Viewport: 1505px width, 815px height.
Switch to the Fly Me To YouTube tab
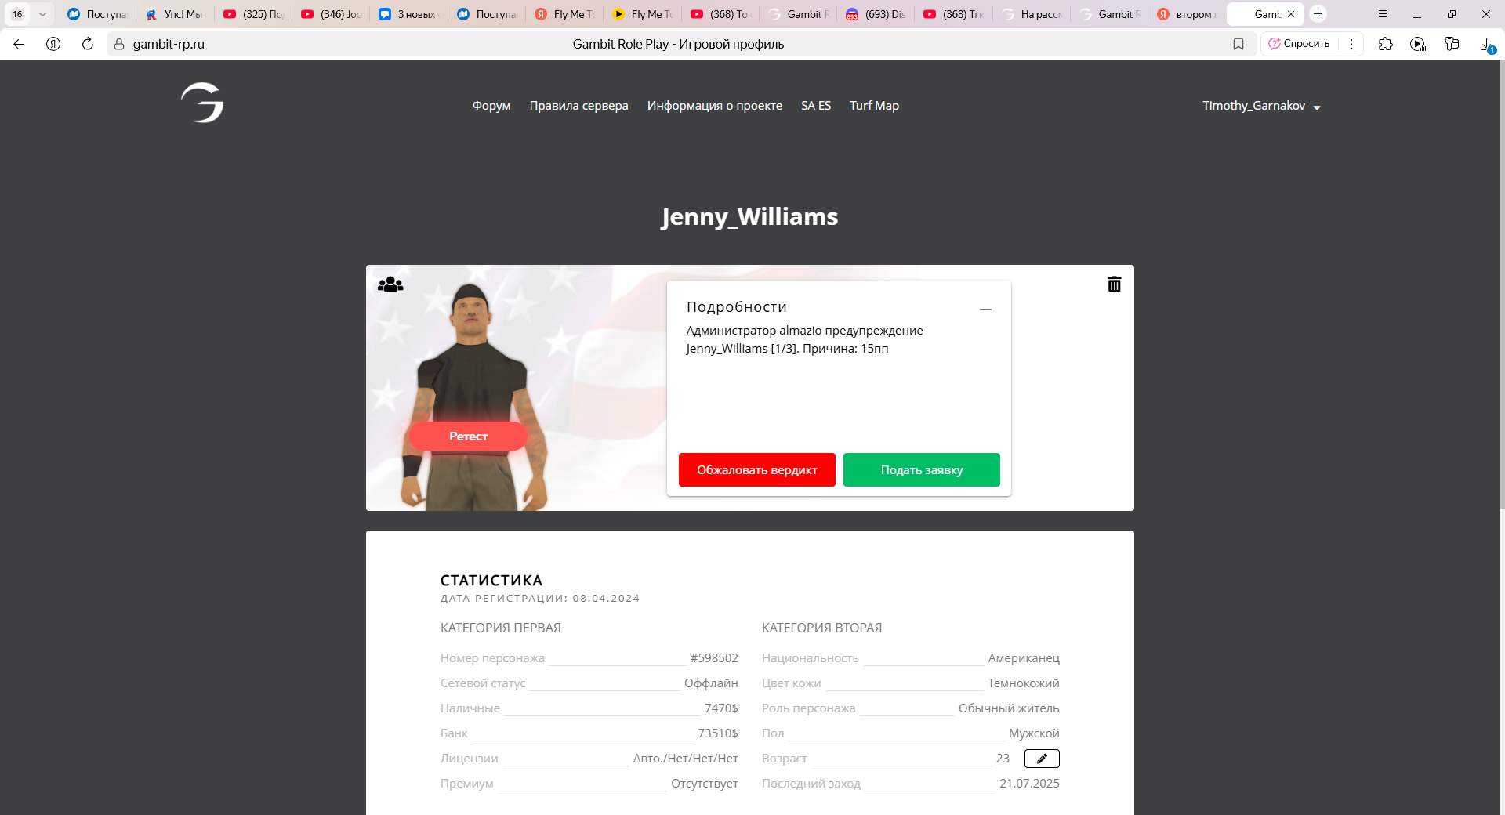(642, 14)
